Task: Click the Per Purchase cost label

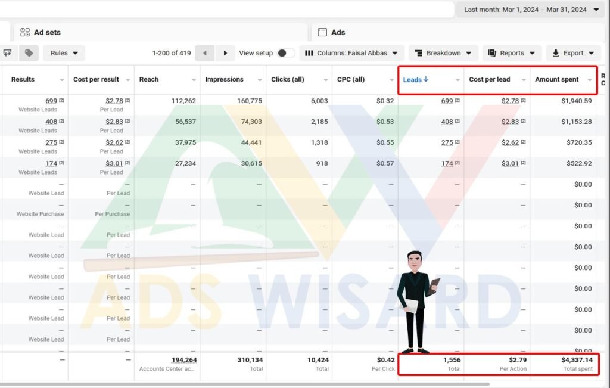Action: (x=113, y=214)
